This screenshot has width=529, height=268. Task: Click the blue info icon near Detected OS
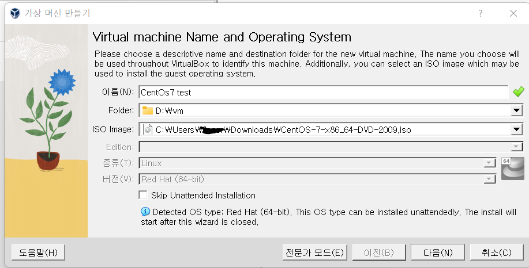(x=145, y=212)
